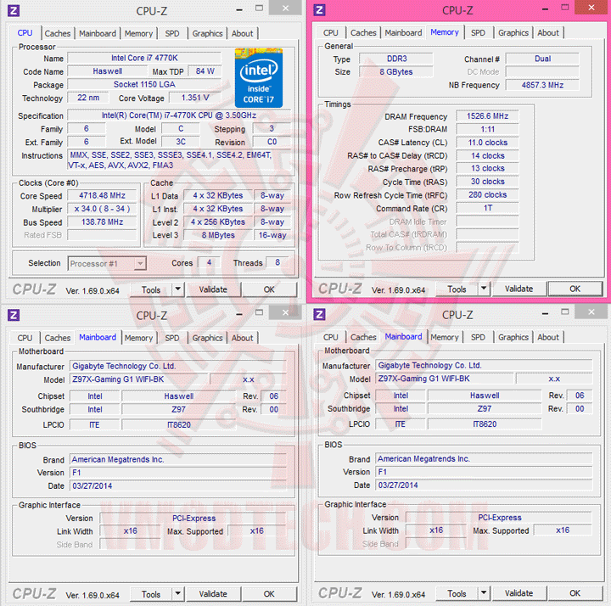Click the DRAM Frequency value 1526.6 MHz
611x606 pixels.
point(487,116)
